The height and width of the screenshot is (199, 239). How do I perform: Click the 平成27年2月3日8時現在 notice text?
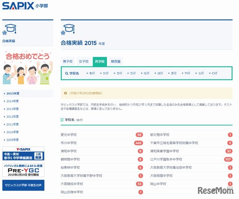[86, 93]
